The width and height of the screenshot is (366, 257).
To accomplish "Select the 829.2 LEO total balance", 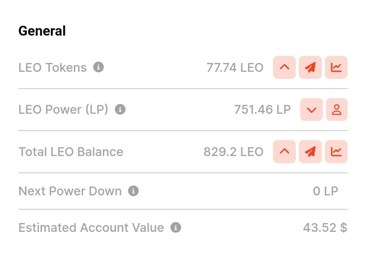I will pyautogui.click(x=234, y=152).
